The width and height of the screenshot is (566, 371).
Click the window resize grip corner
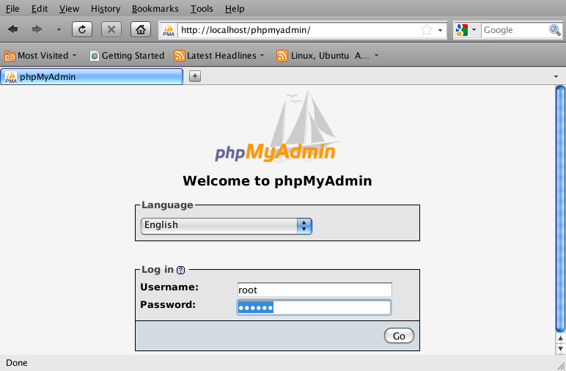click(561, 366)
